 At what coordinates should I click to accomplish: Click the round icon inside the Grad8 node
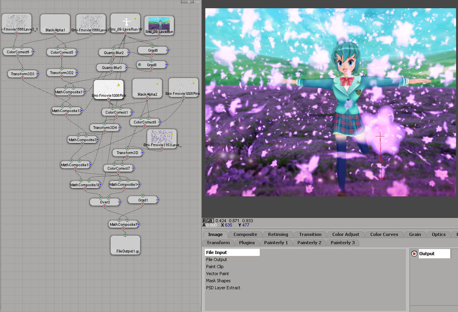139,64
